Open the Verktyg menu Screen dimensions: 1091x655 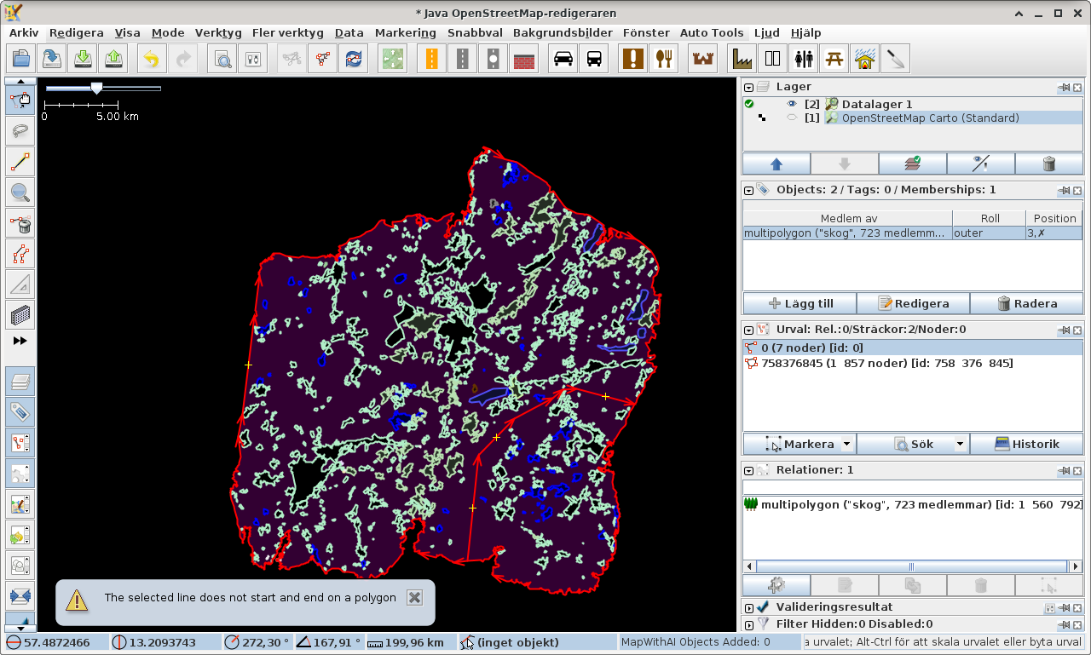[x=218, y=32]
